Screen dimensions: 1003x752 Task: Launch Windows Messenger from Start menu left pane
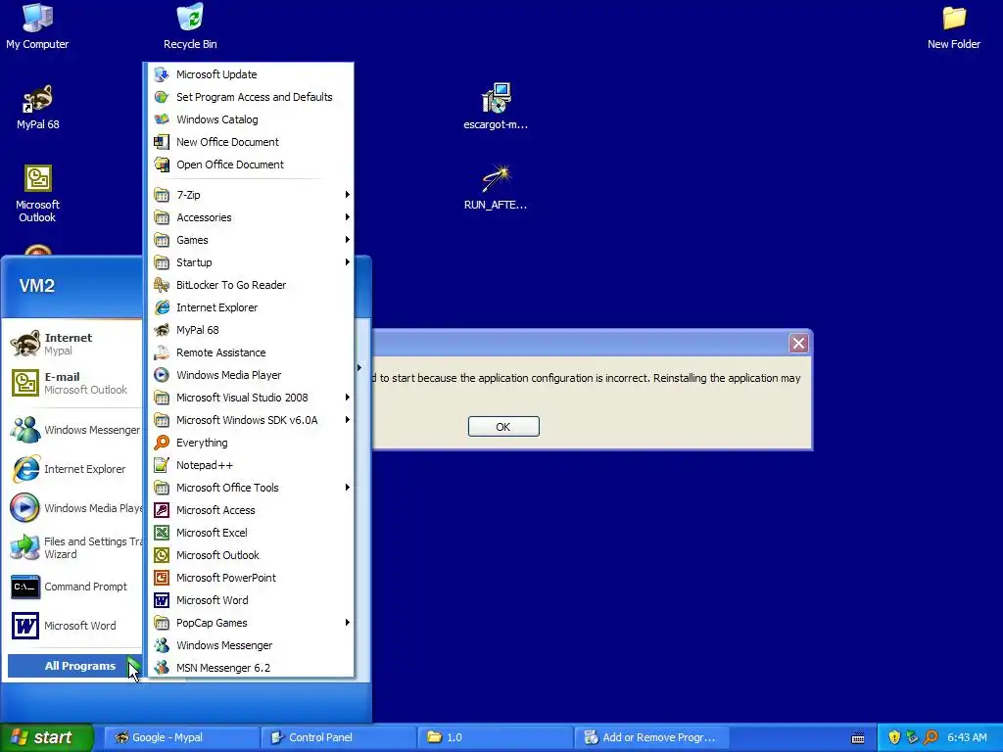click(x=74, y=430)
